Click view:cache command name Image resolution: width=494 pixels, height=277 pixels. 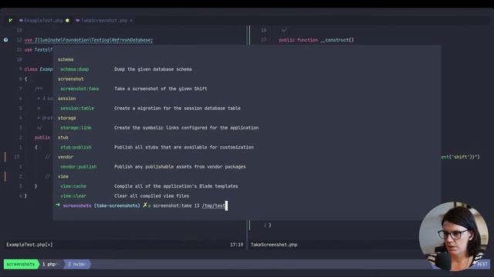73,186
